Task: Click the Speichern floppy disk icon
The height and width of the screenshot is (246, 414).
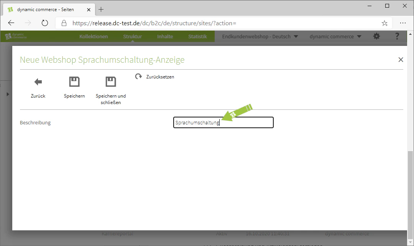Action: pyautogui.click(x=74, y=81)
